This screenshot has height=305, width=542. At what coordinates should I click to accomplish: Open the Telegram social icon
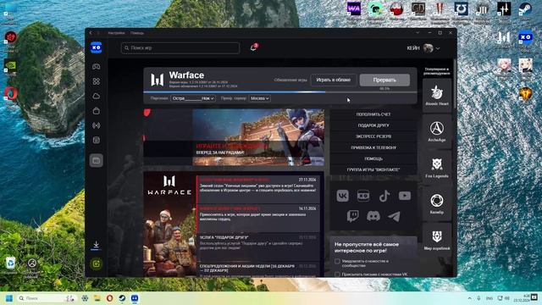pos(394,216)
